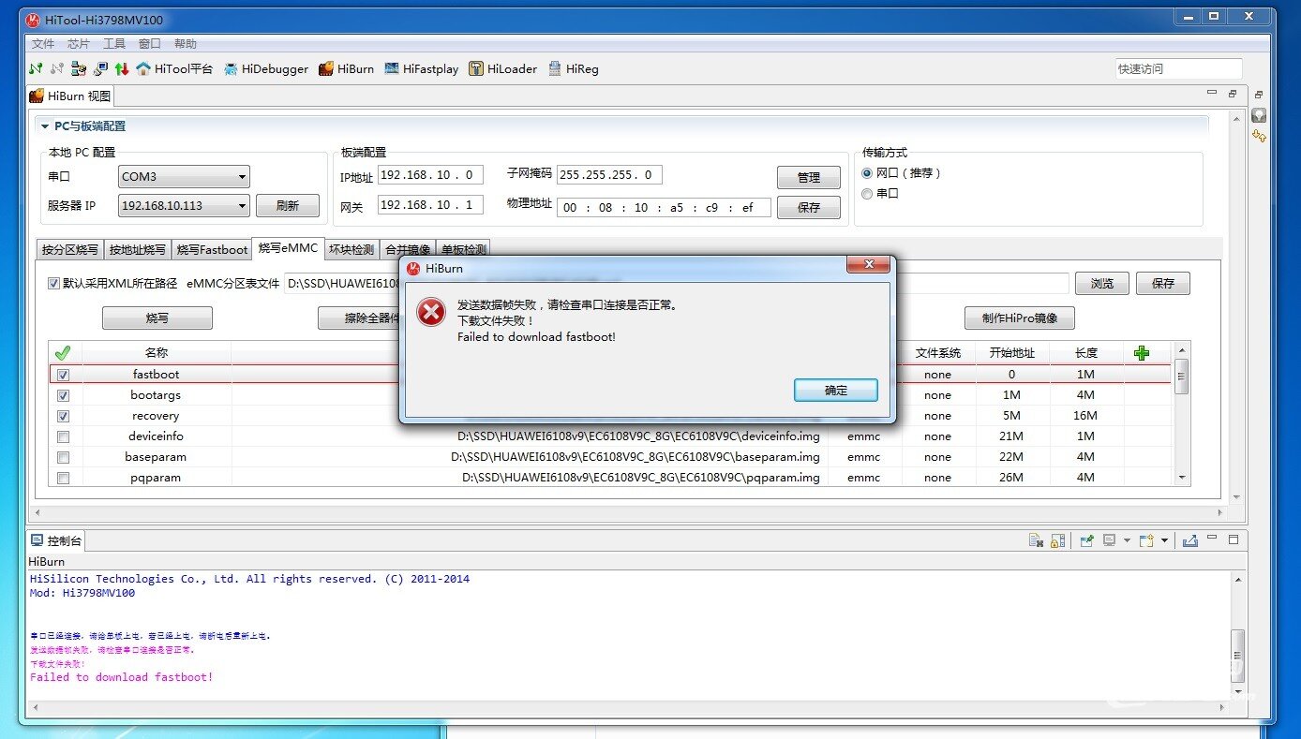Viewport: 1301px width, 739px height.
Task: Click the 快速访问 quick access field
Action: click(x=1178, y=68)
